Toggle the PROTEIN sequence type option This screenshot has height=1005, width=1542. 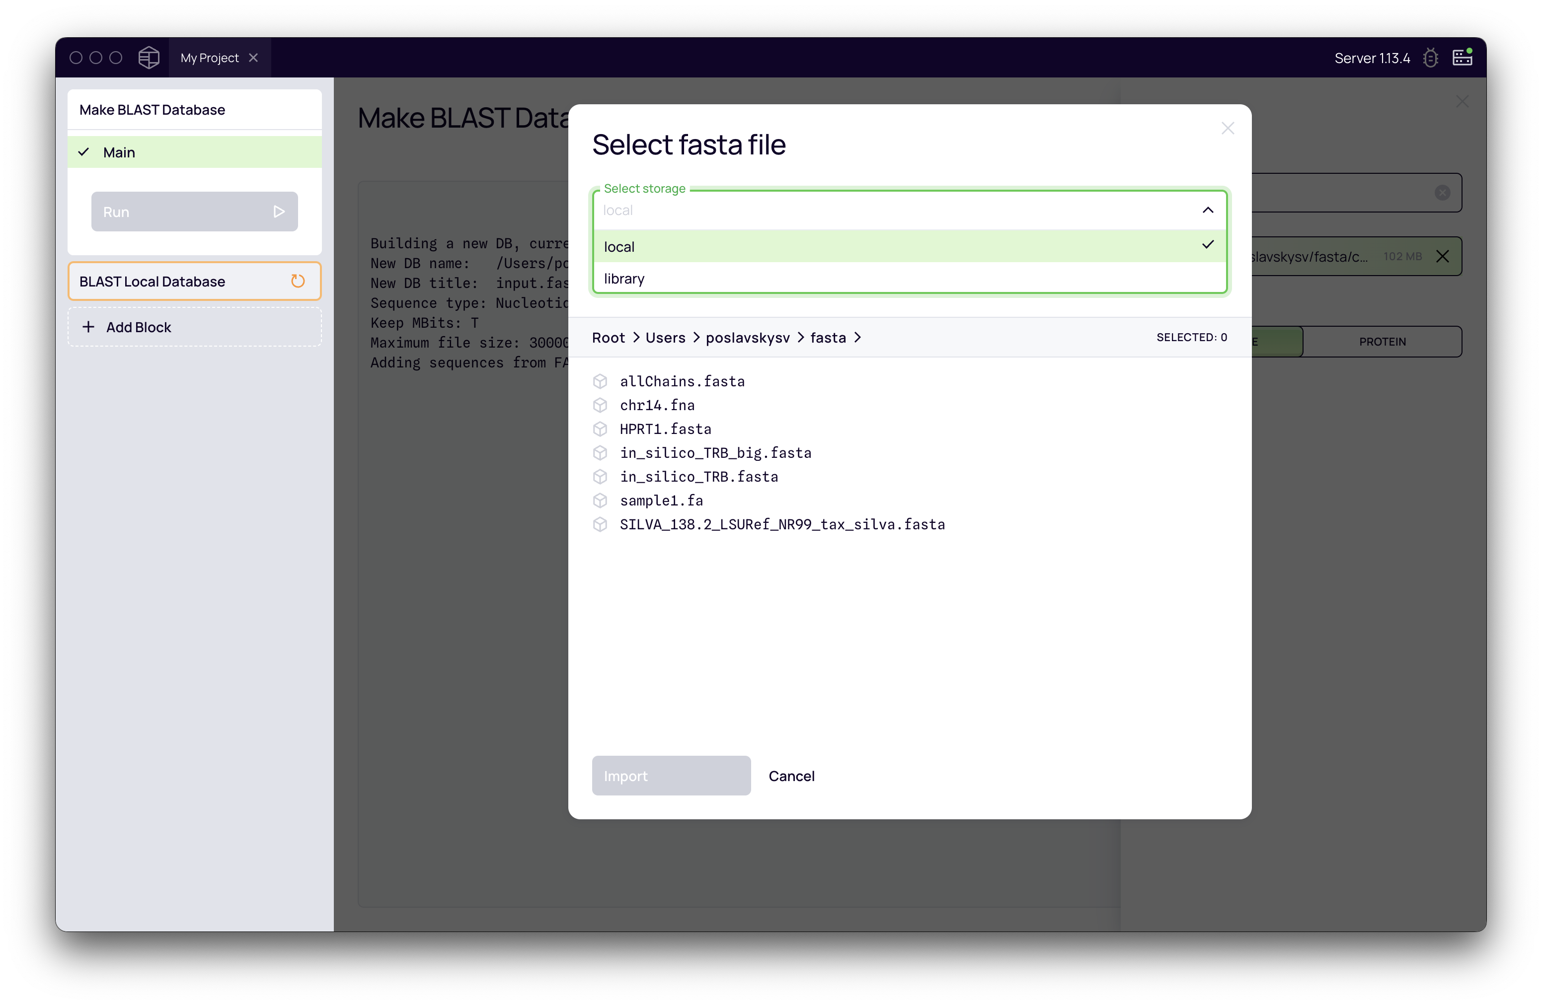1382,341
